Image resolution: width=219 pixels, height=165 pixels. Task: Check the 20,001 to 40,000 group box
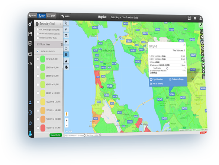pos(38,67)
